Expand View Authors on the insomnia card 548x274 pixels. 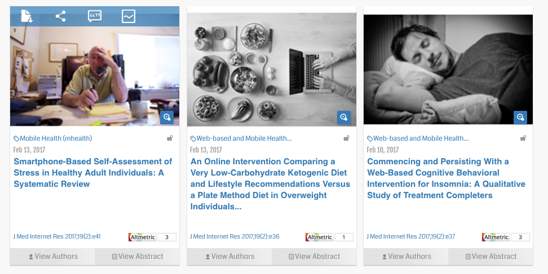406,257
